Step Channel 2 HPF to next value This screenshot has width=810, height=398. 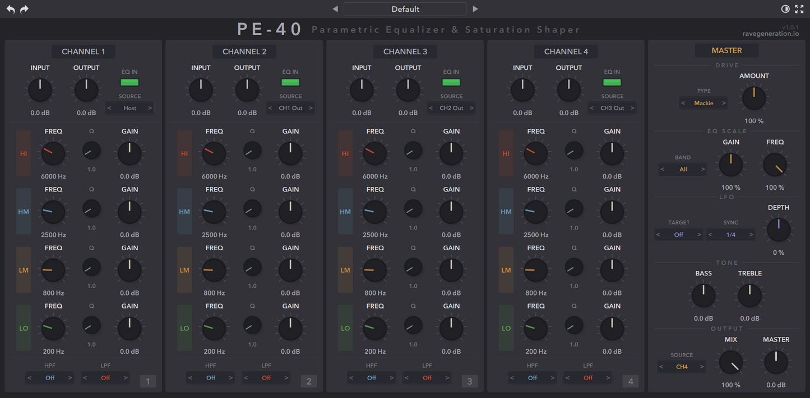[231, 378]
